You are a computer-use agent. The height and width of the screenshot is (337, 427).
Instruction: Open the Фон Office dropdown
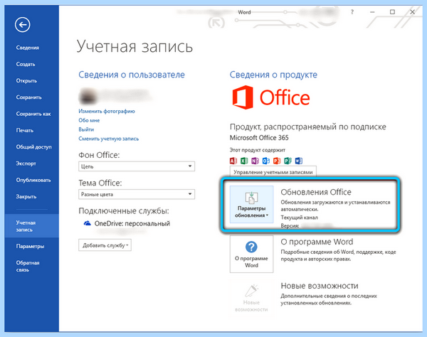pos(137,166)
